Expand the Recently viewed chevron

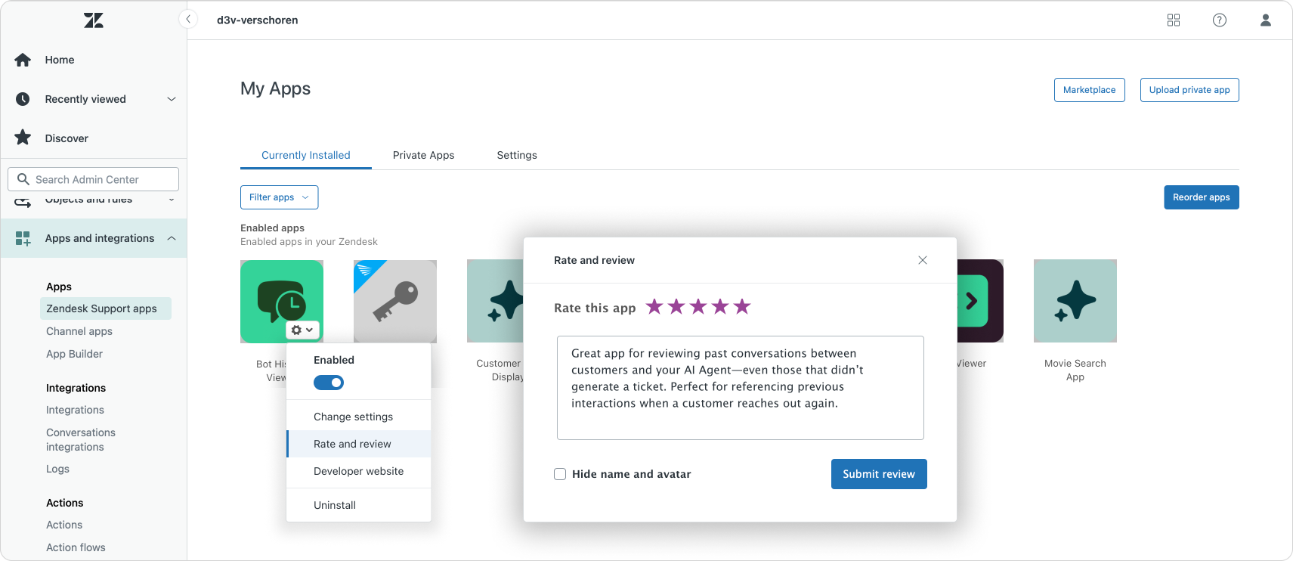click(x=172, y=99)
